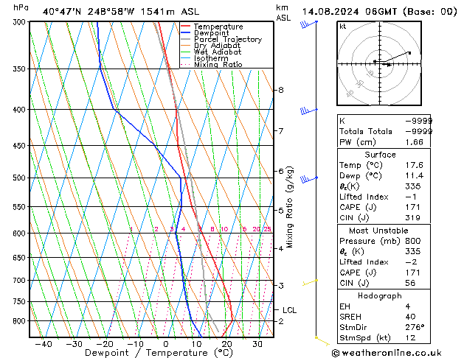Click the wind barb at 400 hPa
This screenshot has height=358, width=464.
pyautogui.click(x=308, y=110)
